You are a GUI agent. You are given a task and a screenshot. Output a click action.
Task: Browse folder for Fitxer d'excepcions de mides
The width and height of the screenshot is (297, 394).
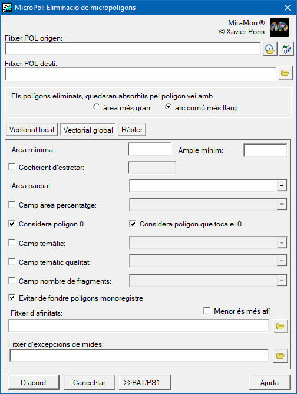click(x=280, y=356)
